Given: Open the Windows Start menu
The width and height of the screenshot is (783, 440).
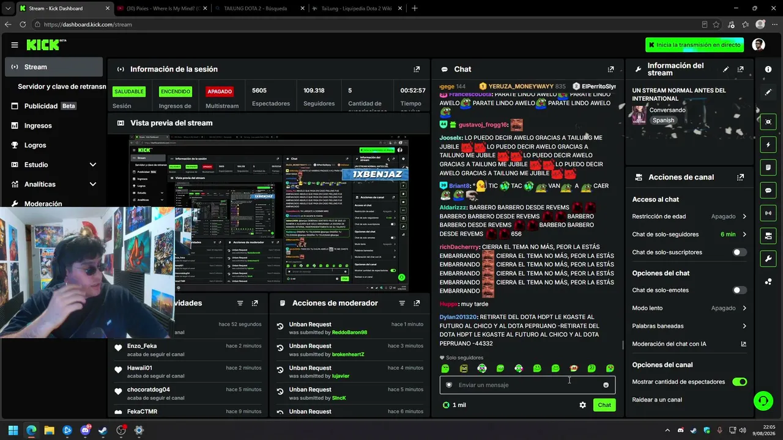Looking at the screenshot, I should coord(13,430).
